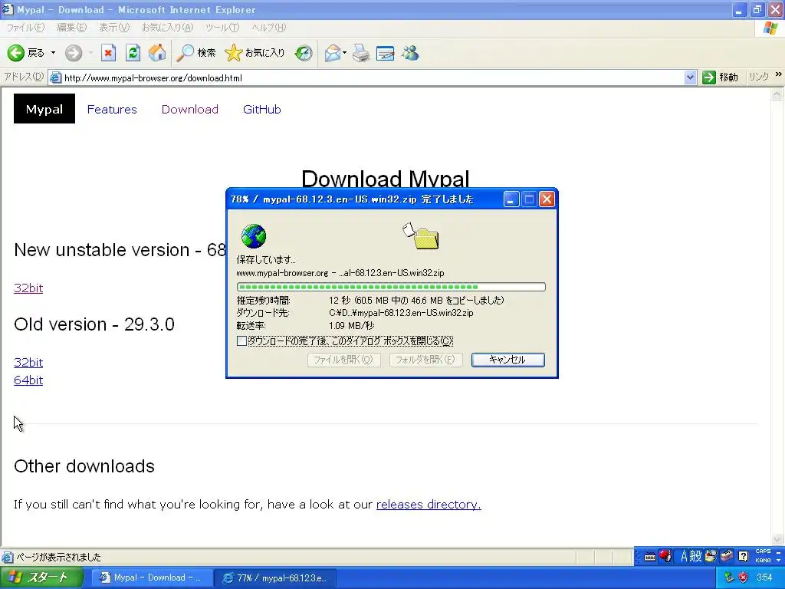Click the Go (移動) button
The image size is (785, 589).
tap(721, 77)
